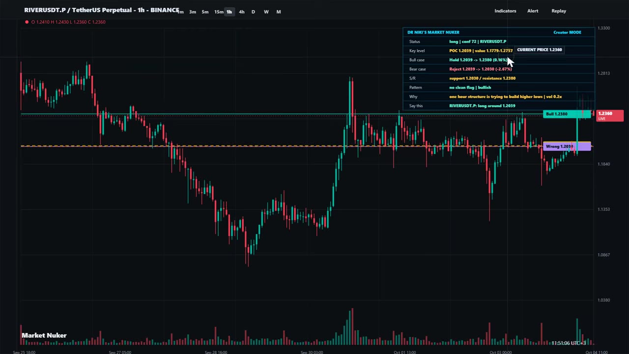629x354 pixels.
Task: Select the 3m timeframe
Action: [193, 12]
